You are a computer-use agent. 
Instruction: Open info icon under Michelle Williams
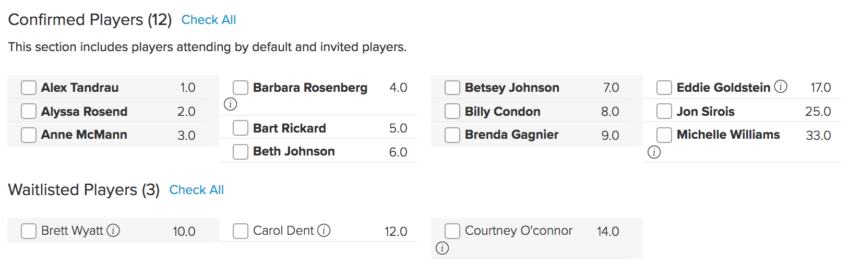(x=654, y=152)
